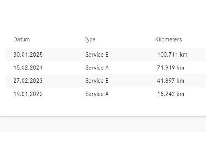Open Service A entry from 15.02.2024
This screenshot has height=155, width=206.
point(97,68)
